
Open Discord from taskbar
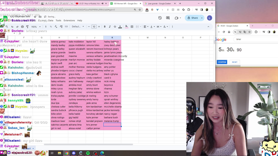click(x=73, y=153)
